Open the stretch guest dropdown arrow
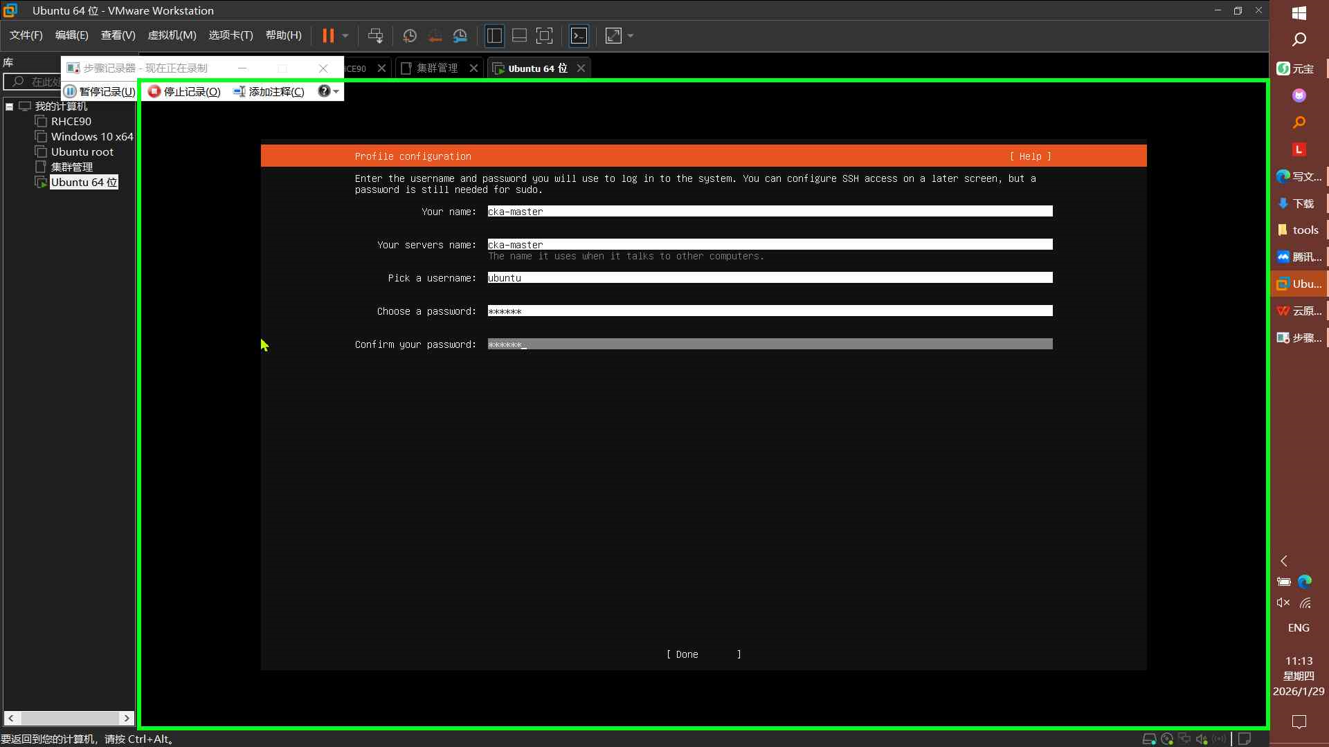1329x747 pixels. click(x=631, y=36)
